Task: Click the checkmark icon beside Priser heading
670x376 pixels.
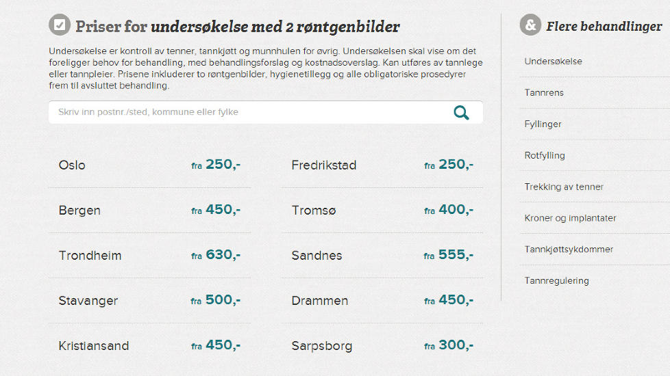Action: pyautogui.click(x=60, y=25)
